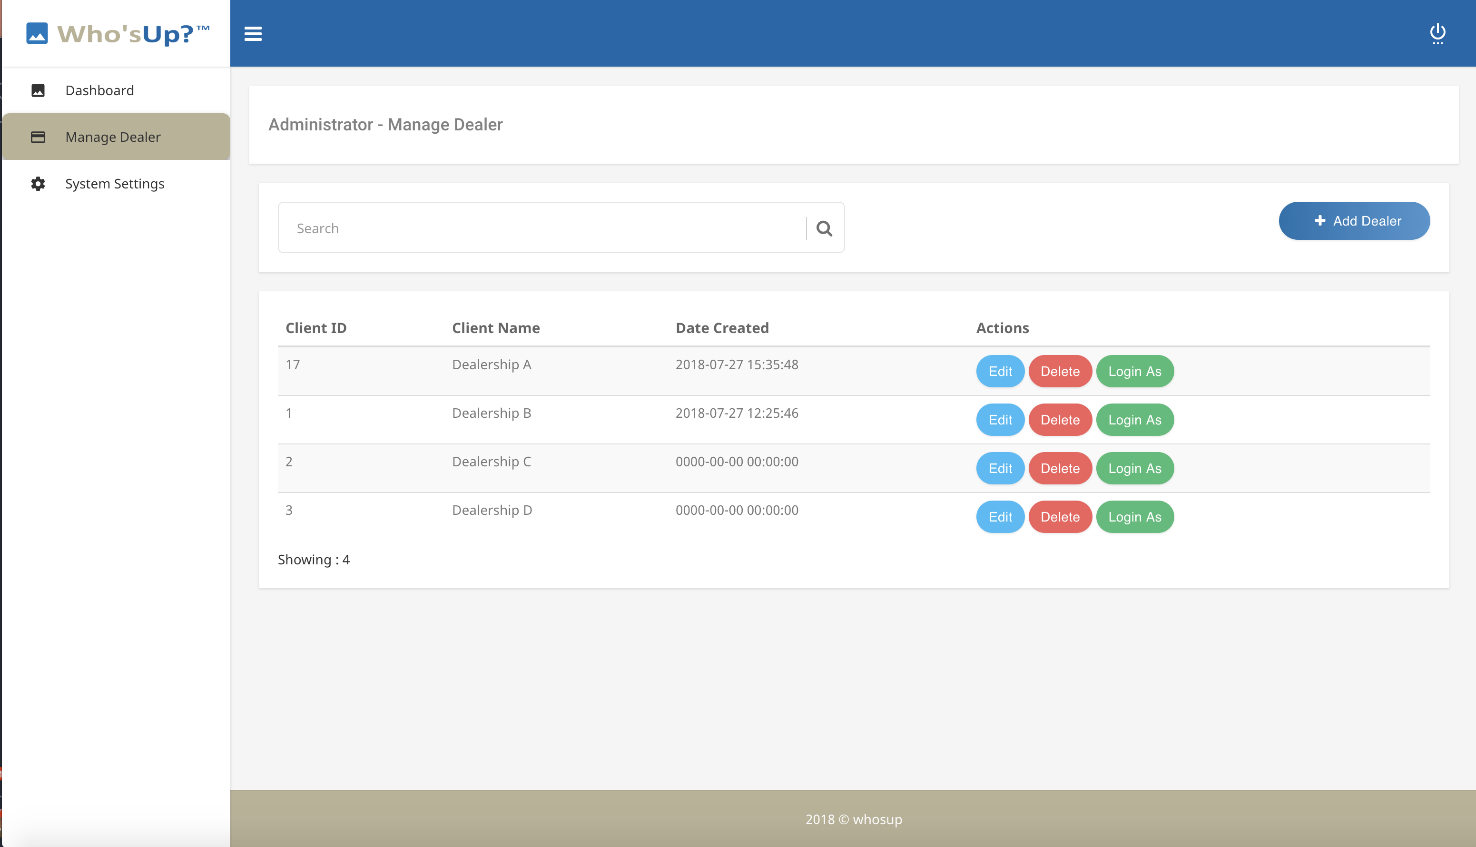Focus the Search input field
Screen dimensions: 1476x847
click(x=541, y=228)
